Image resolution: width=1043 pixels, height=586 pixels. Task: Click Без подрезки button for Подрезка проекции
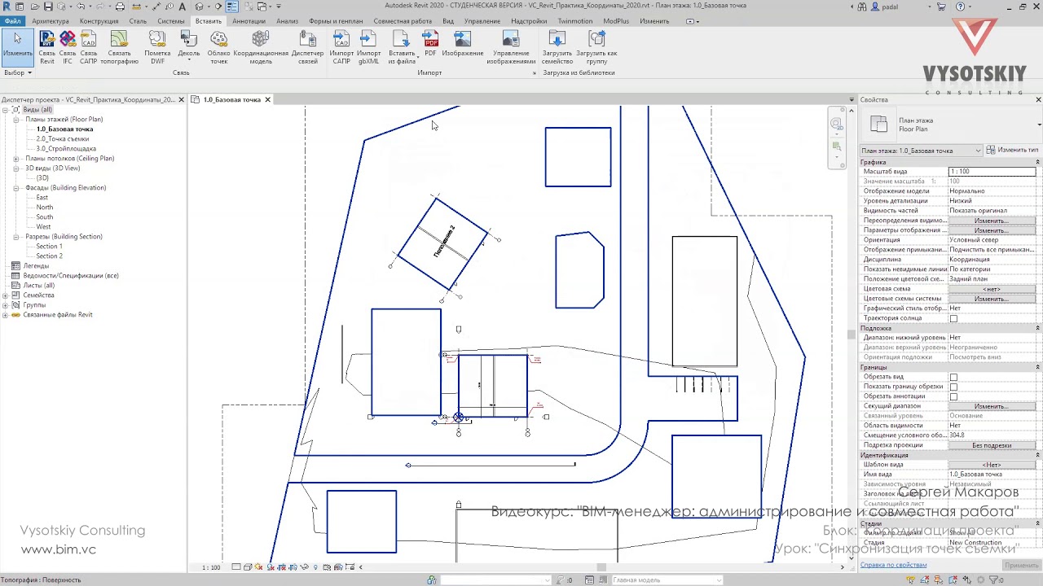pyautogui.click(x=992, y=445)
